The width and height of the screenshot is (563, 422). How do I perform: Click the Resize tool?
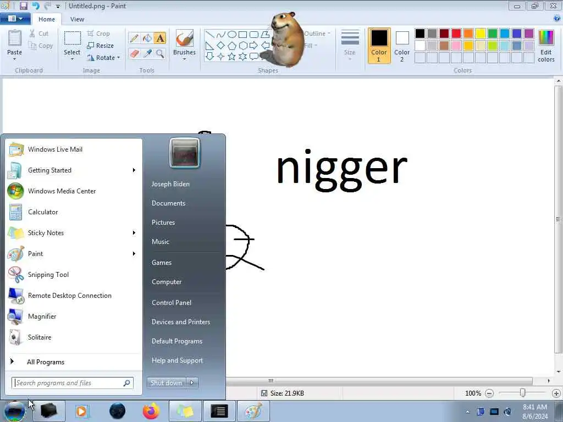[x=101, y=46]
